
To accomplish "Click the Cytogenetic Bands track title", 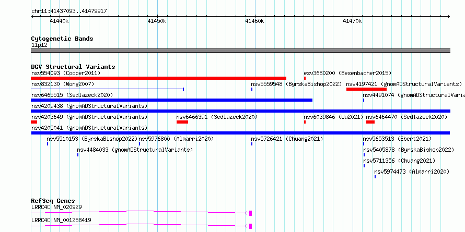I will click(x=62, y=39).
